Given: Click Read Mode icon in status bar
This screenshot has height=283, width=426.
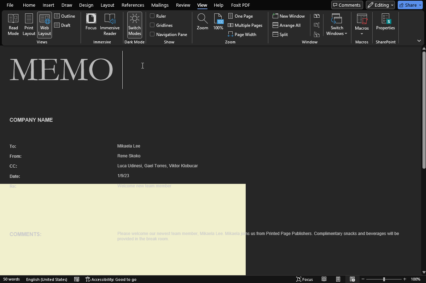Looking at the screenshot, I should coord(324,279).
